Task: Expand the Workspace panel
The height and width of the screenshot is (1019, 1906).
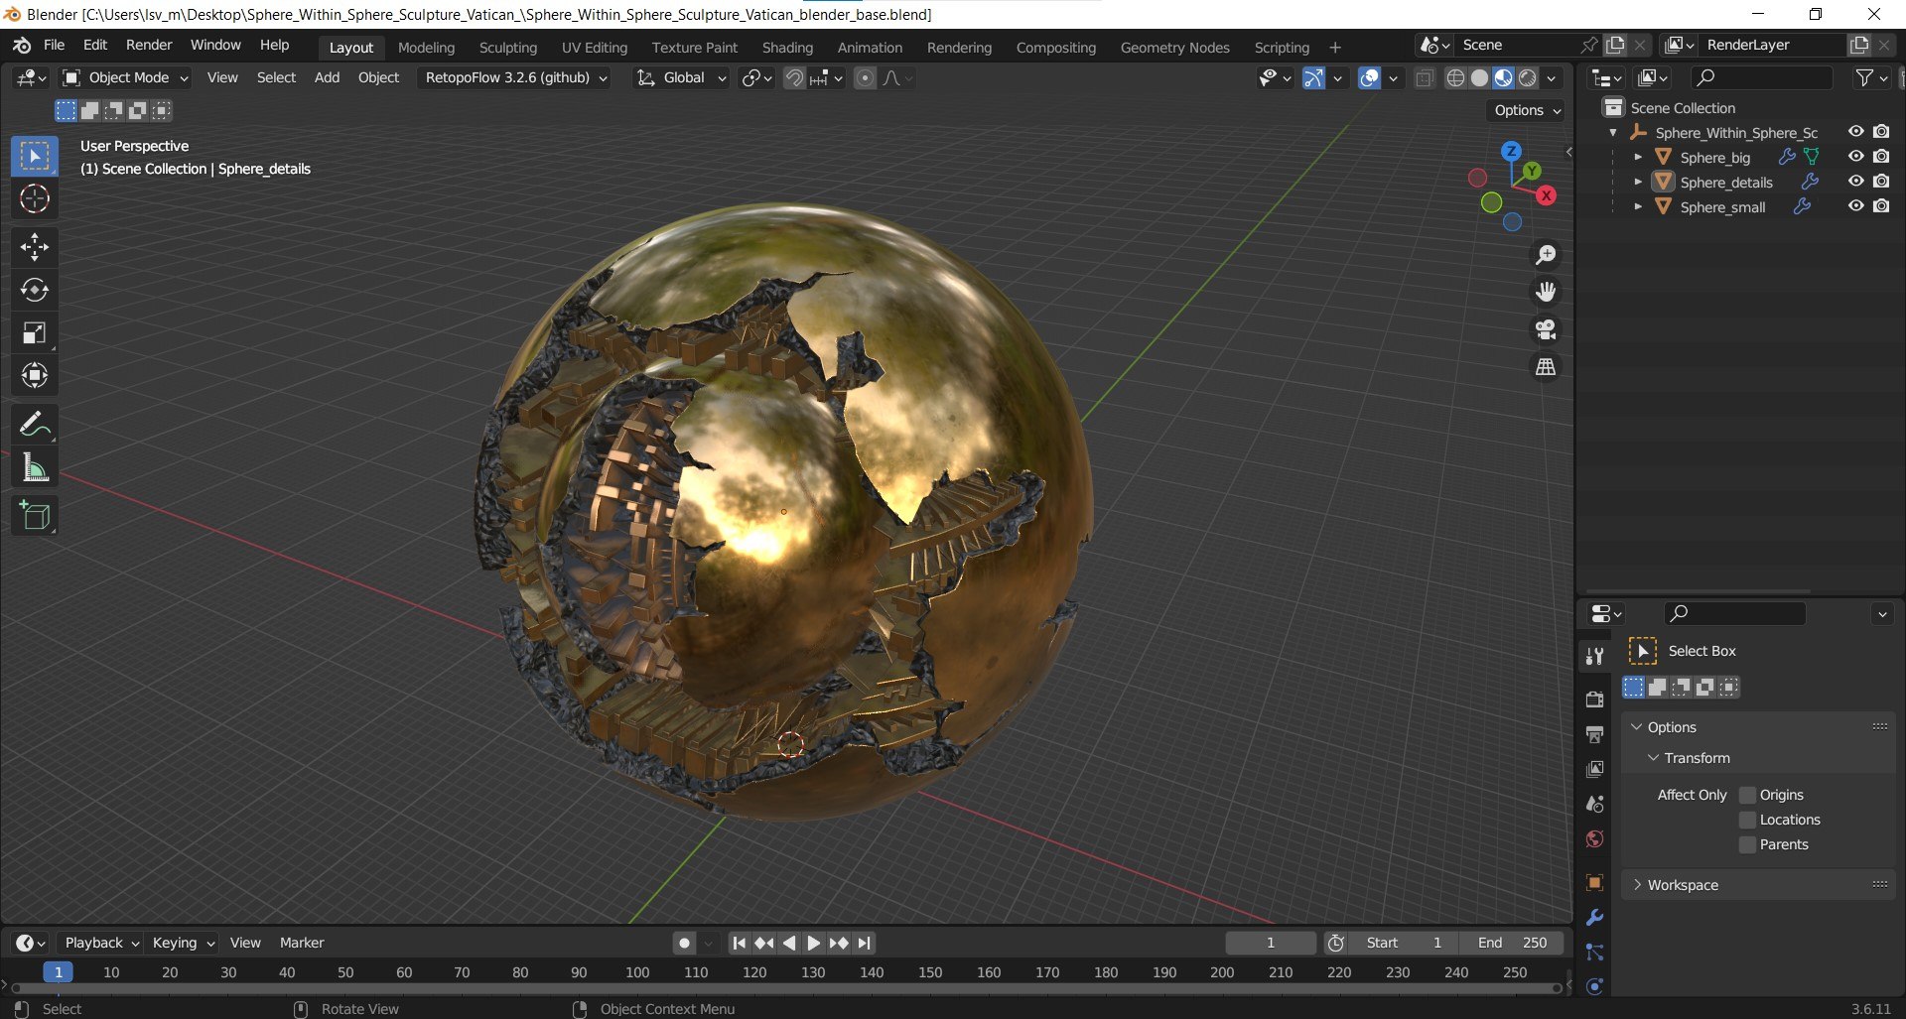Action: click(1758, 885)
